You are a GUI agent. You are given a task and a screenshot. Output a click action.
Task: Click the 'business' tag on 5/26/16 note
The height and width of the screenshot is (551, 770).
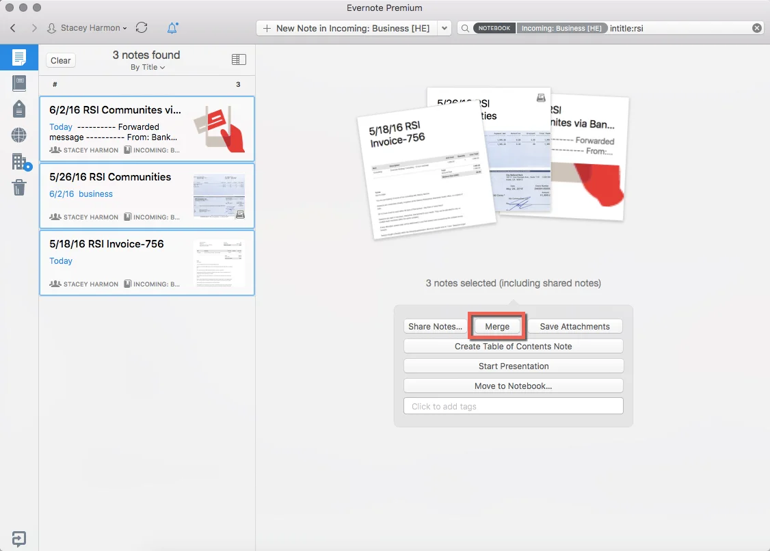click(x=96, y=194)
